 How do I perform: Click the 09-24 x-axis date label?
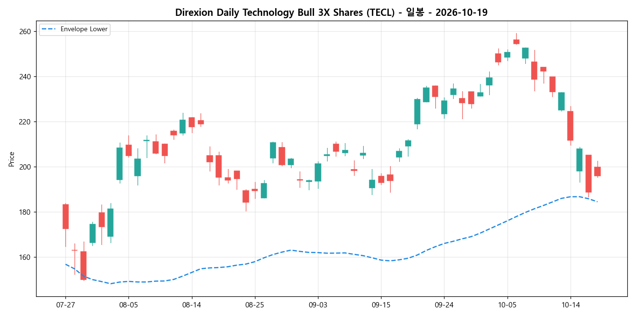click(444, 305)
